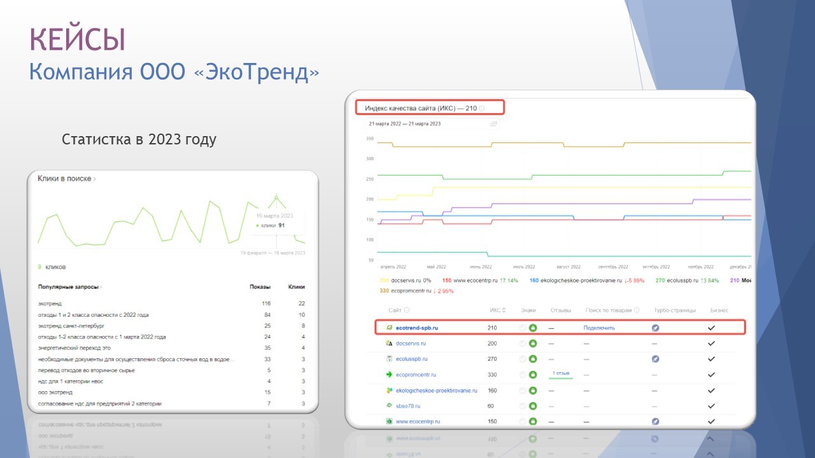815x458 pixels.
Task: Open the sbso78.ru site link
Action: point(408,406)
